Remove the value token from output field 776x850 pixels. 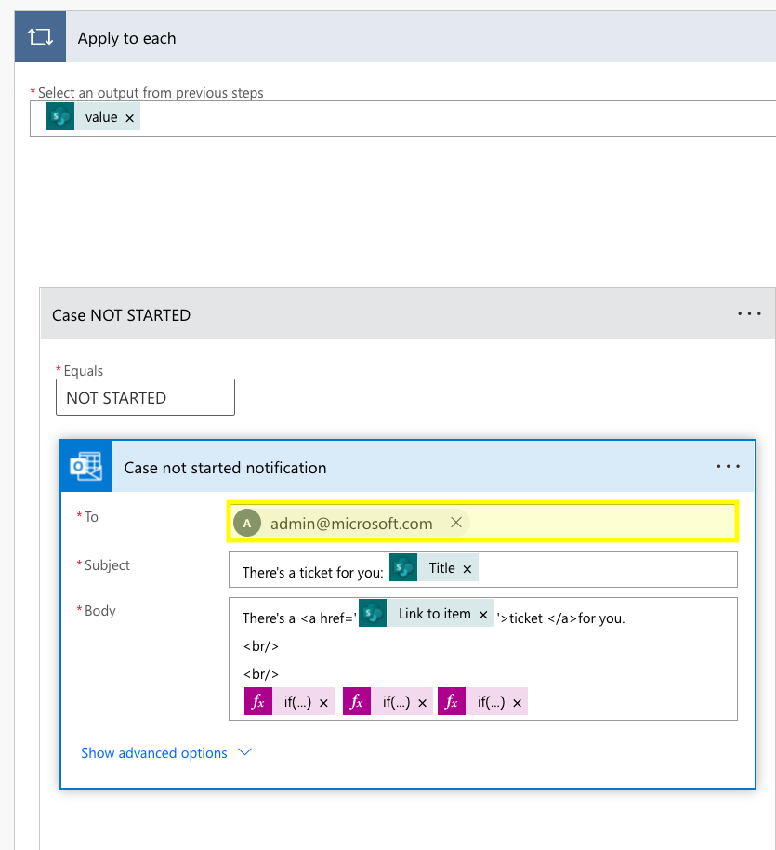(x=129, y=117)
